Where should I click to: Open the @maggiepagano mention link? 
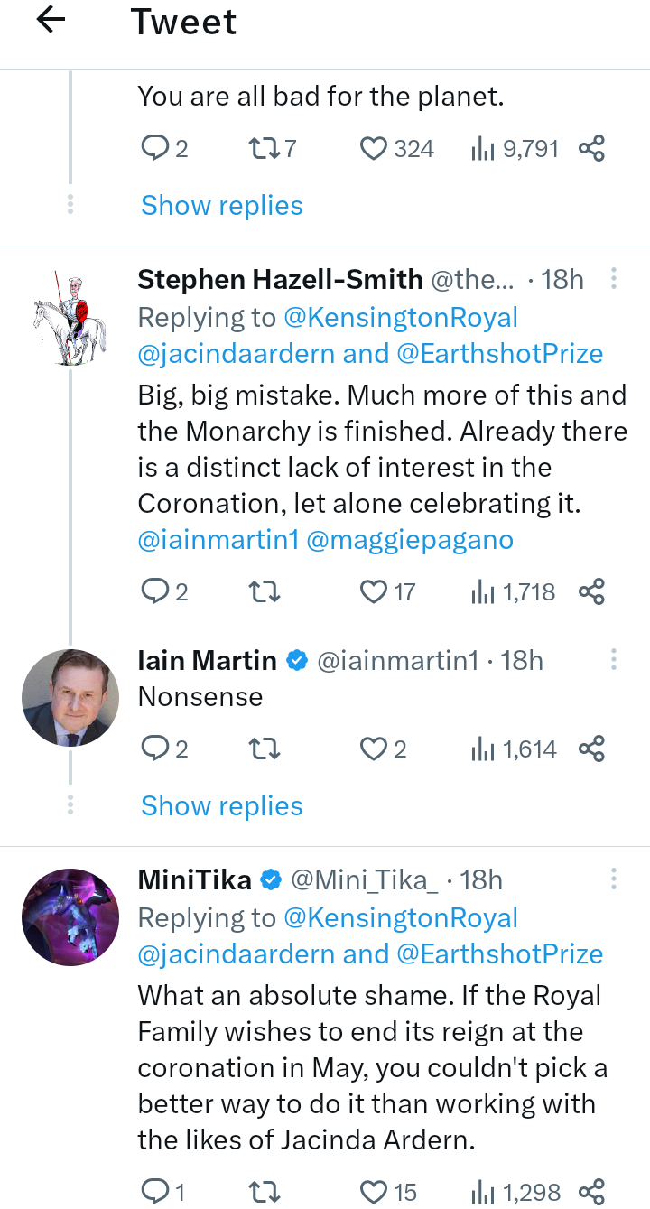[x=410, y=541]
